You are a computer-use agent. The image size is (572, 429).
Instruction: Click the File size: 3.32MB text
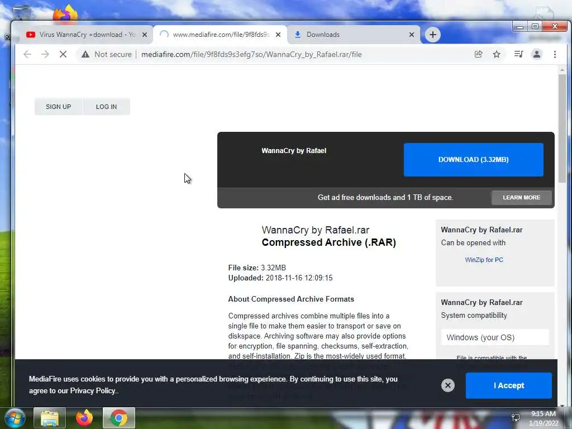[x=257, y=268]
